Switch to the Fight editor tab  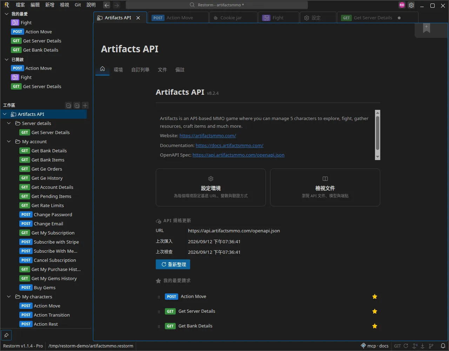point(279,18)
